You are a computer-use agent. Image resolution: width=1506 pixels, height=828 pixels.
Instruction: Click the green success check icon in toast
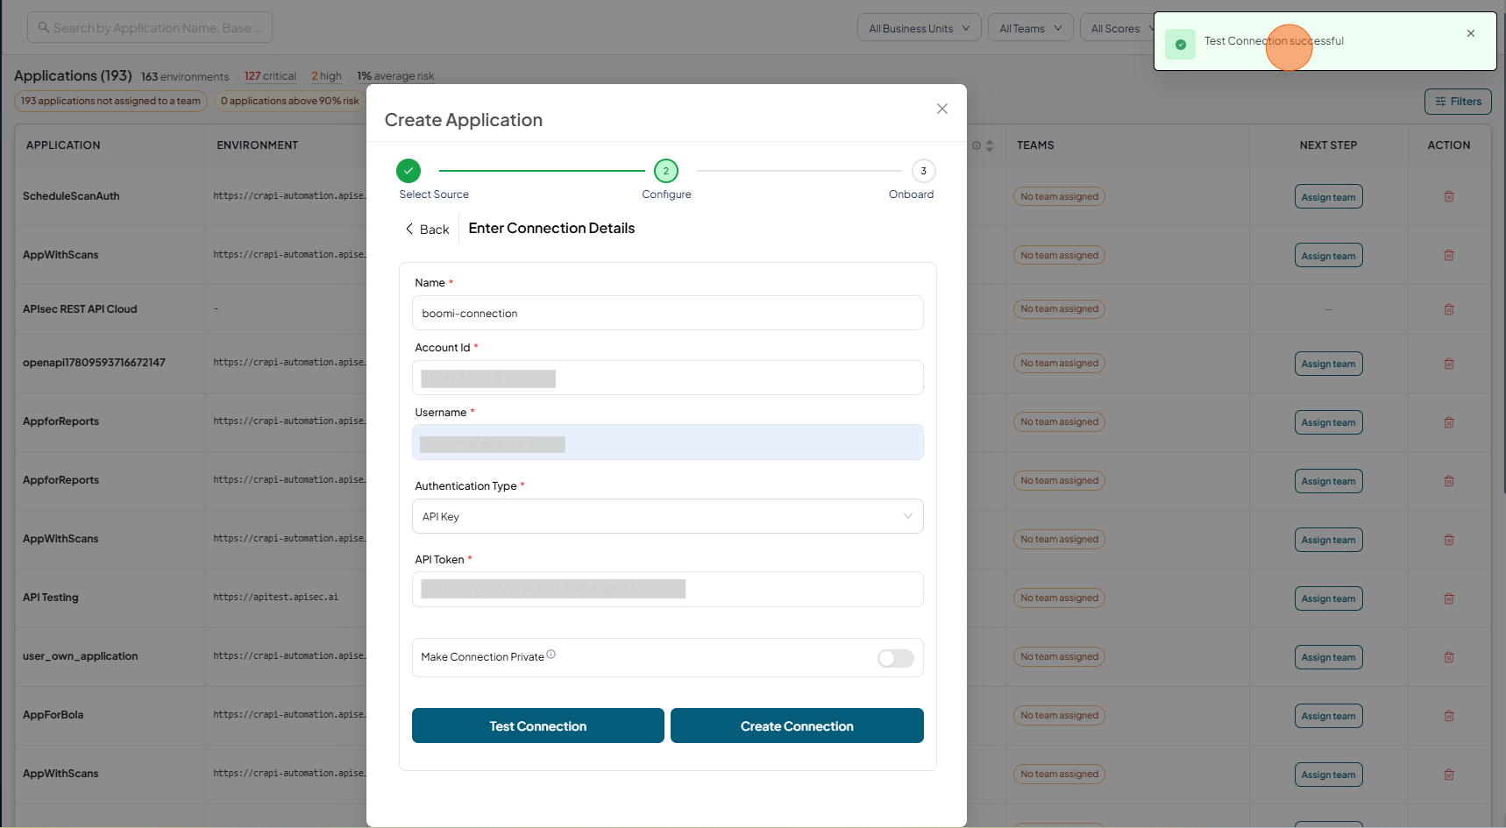pyautogui.click(x=1180, y=44)
